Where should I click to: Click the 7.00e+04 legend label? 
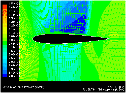click(x=14, y=62)
